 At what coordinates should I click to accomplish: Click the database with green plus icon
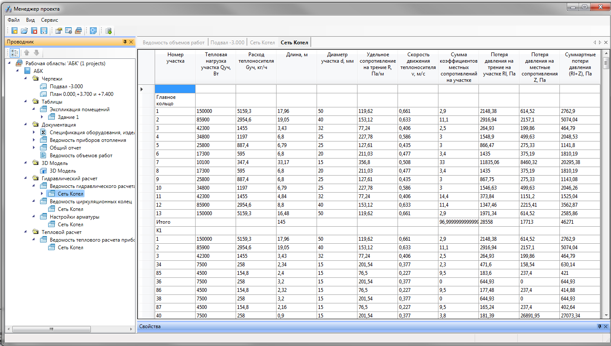[108, 31]
